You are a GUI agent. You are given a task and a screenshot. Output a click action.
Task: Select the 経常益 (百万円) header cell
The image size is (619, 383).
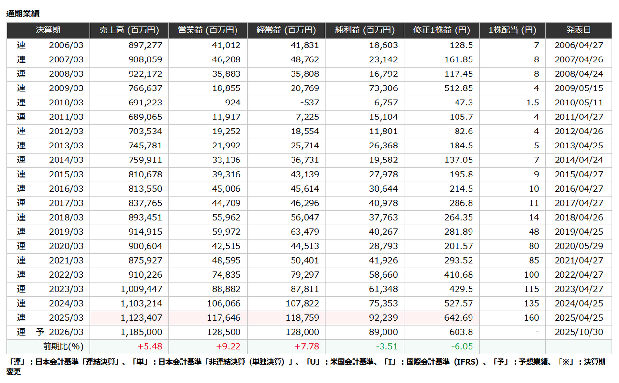(286, 30)
